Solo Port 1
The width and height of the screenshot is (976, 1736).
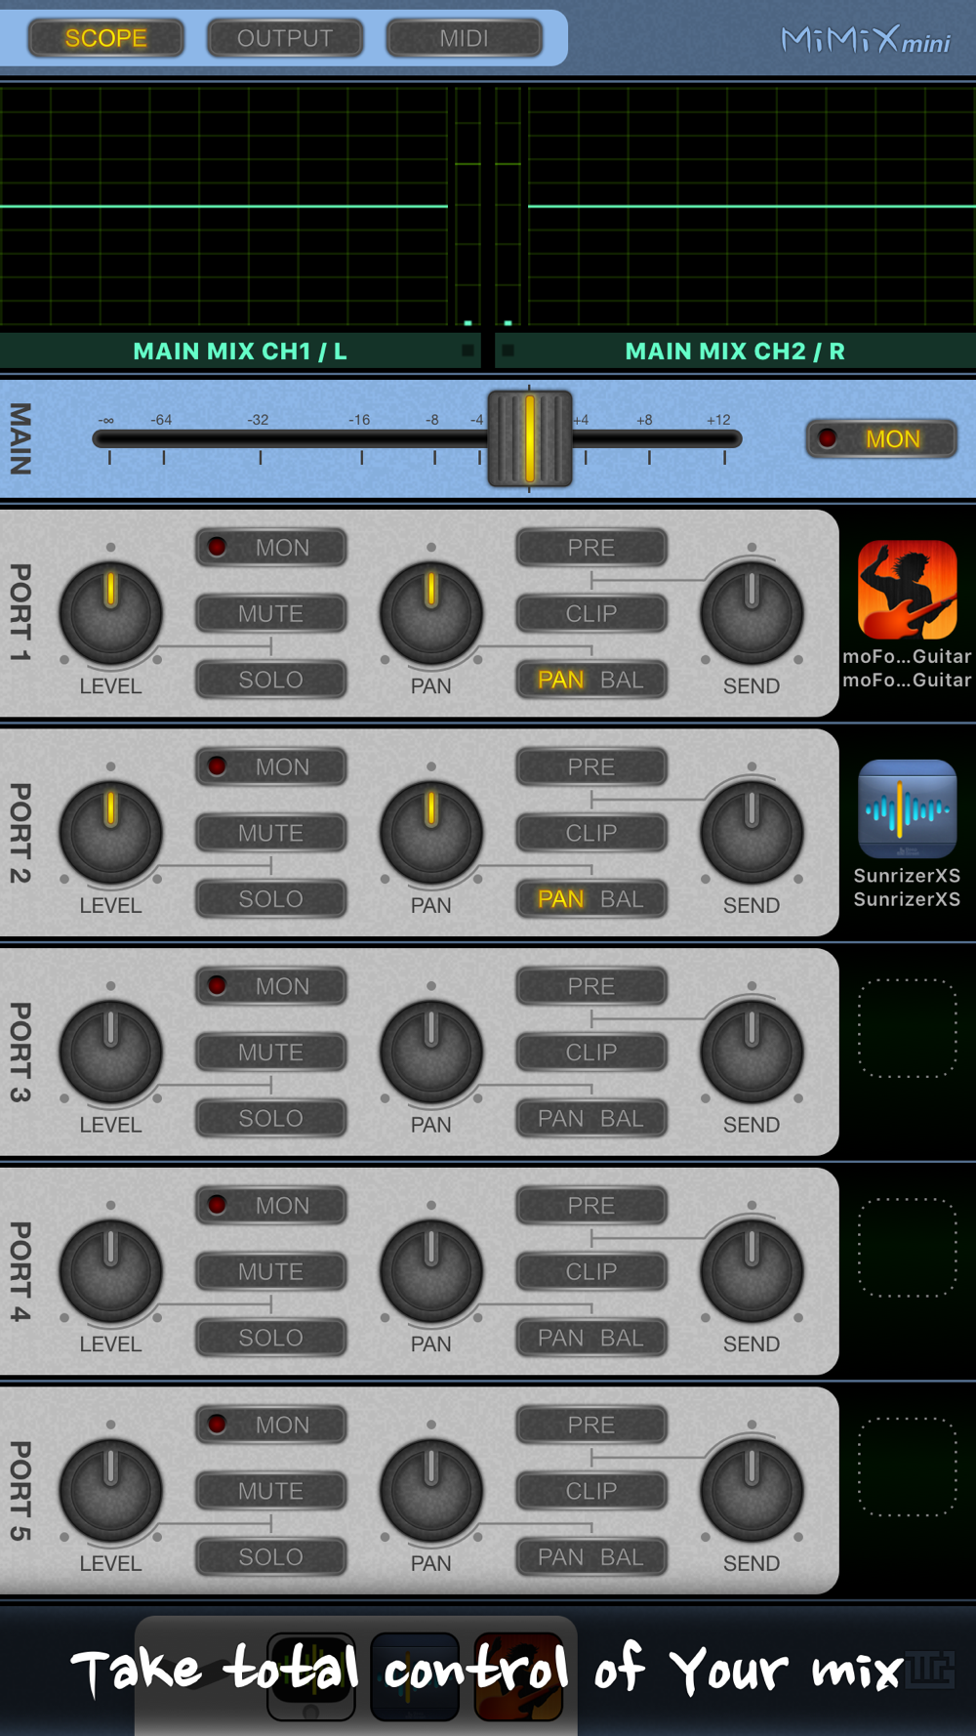[x=271, y=680]
